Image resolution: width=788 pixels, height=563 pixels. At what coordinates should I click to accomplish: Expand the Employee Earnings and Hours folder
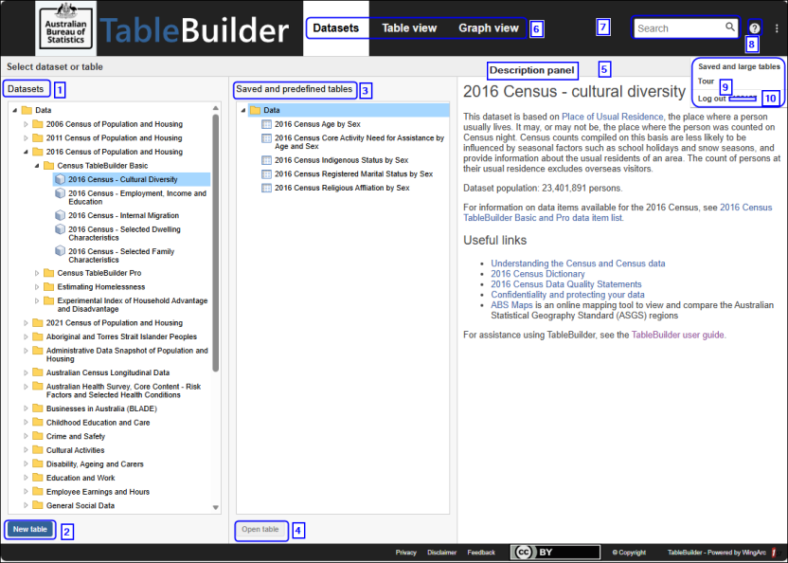tap(27, 492)
